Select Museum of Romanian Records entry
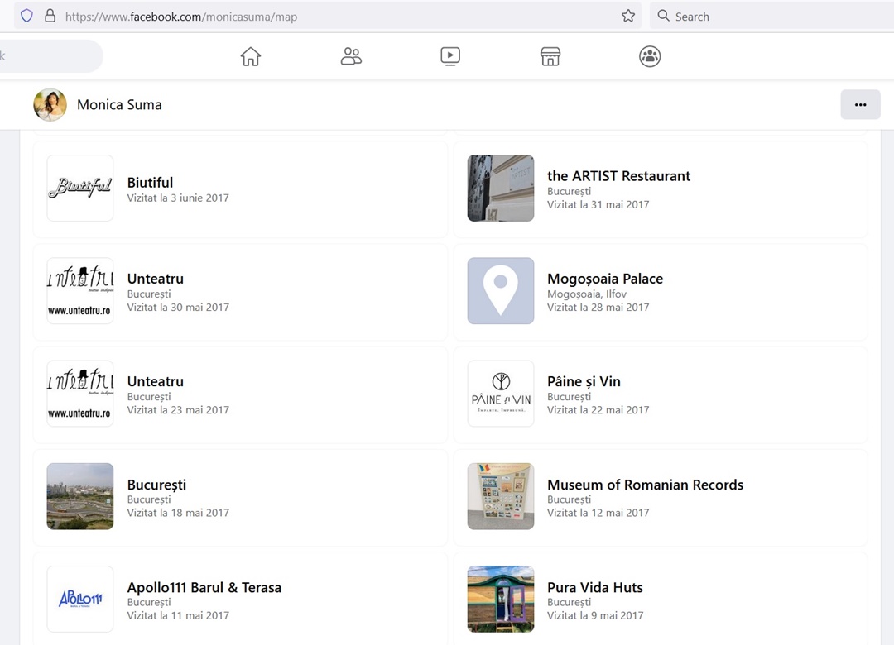The image size is (894, 645). pyautogui.click(x=645, y=485)
